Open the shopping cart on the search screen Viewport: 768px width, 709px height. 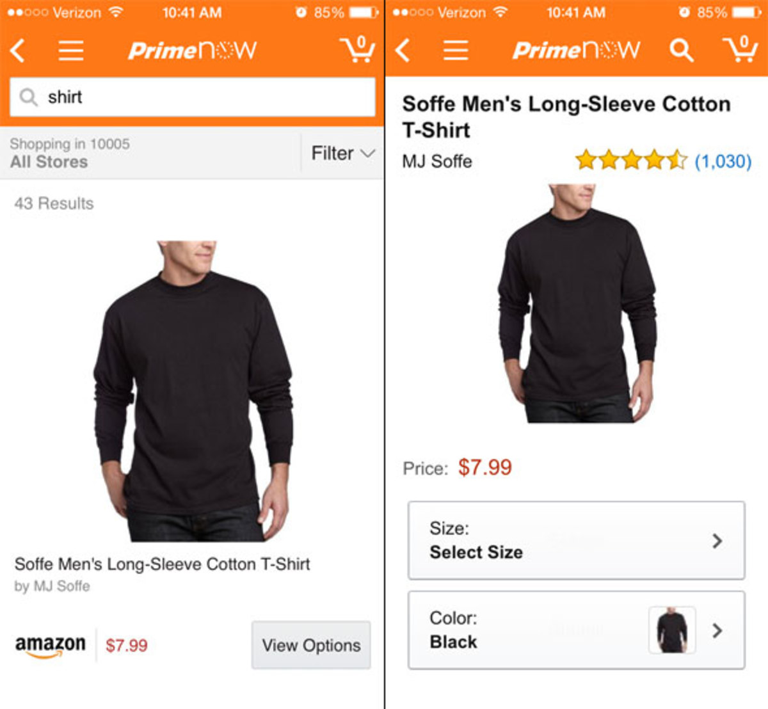click(356, 49)
